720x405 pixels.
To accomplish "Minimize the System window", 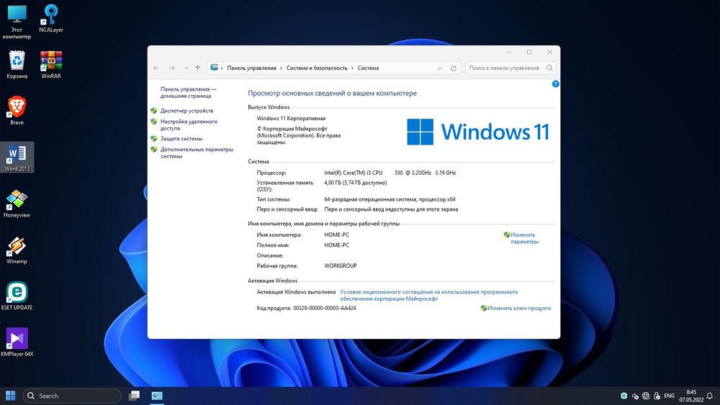I will [509, 52].
